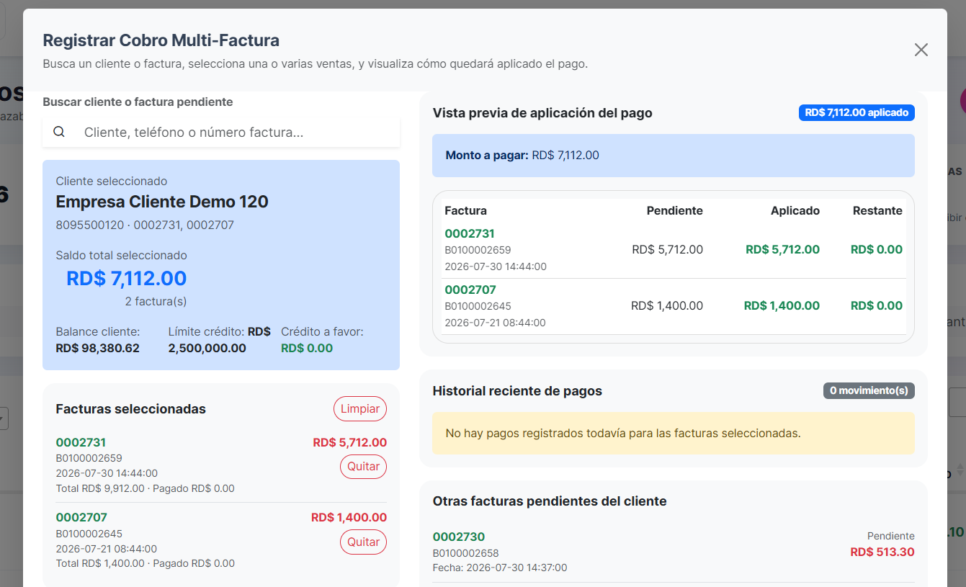Click the Factura column header
Screen dimensions: 966x587
click(465, 211)
